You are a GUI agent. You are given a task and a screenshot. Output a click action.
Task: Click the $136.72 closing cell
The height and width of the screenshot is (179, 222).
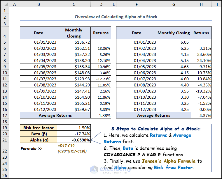(x=74, y=42)
